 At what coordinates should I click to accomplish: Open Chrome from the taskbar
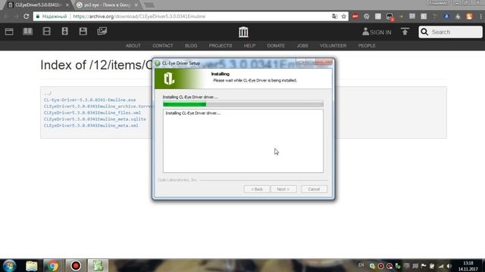point(53,265)
